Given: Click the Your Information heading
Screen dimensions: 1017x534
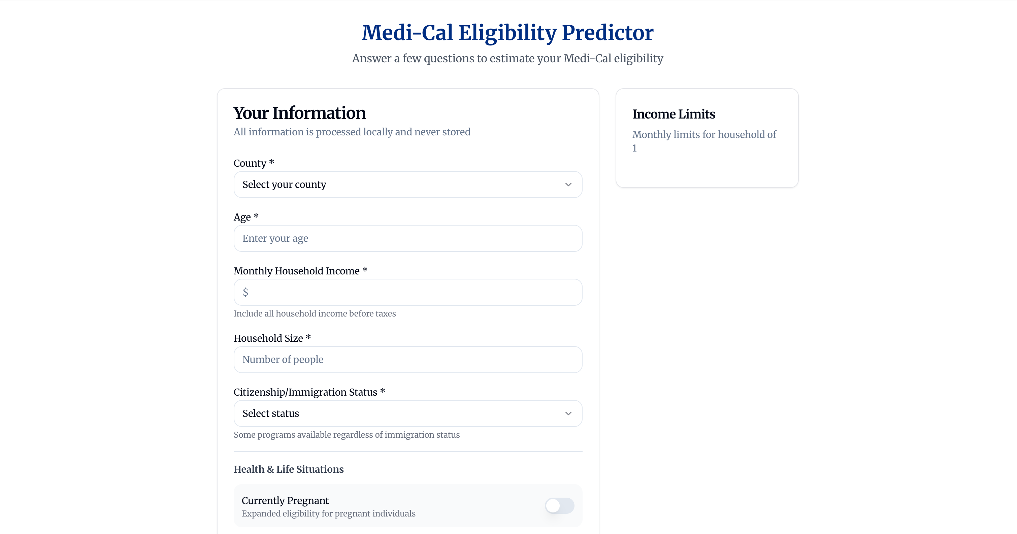Looking at the screenshot, I should (x=299, y=113).
